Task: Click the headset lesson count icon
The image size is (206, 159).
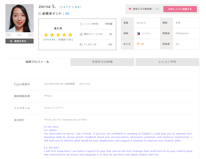Action: tap(81, 24)
